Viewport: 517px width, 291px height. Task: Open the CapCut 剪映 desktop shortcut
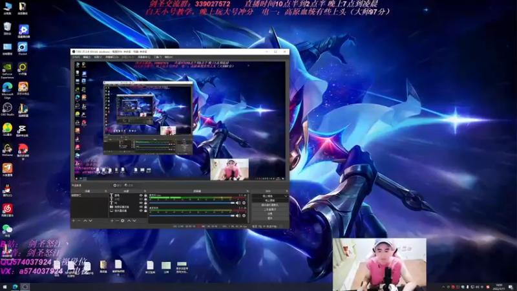[x=22, y=130]
